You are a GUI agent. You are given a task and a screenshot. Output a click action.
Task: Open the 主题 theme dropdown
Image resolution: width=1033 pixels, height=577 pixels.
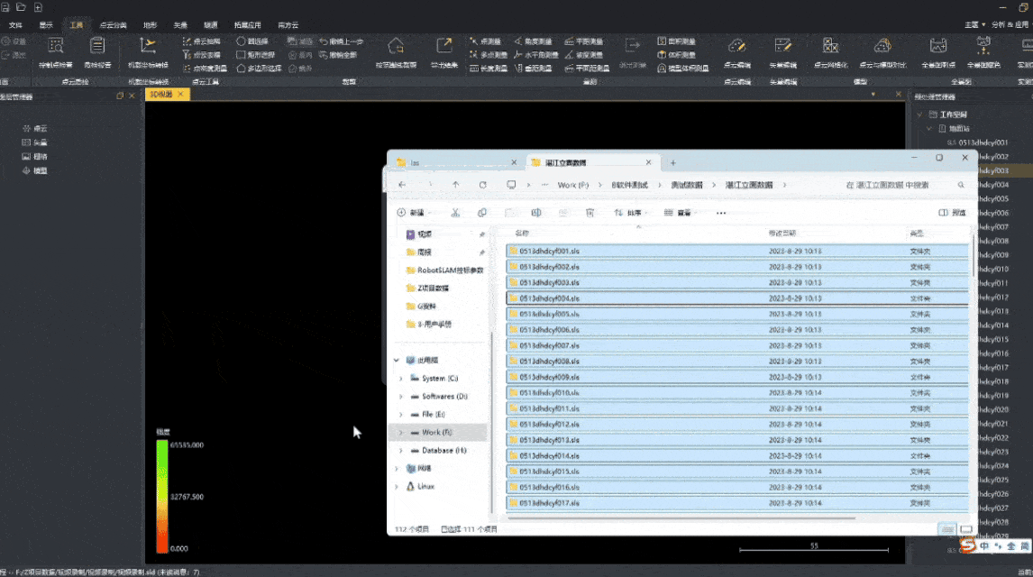pos(974,24)
